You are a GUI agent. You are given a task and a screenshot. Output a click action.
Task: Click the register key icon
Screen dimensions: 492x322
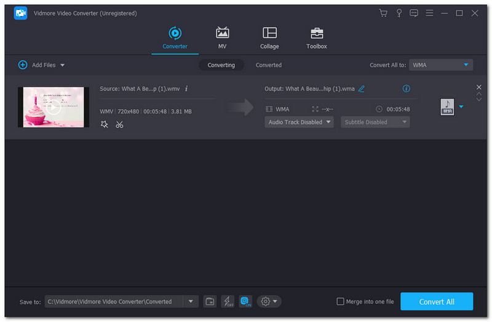point(399,13)
